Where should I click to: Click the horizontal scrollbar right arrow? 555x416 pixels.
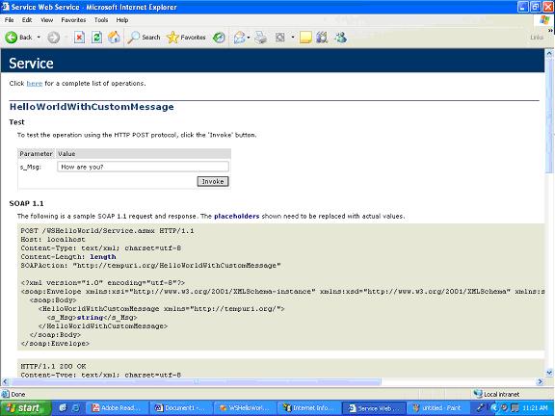click(541, 381)
